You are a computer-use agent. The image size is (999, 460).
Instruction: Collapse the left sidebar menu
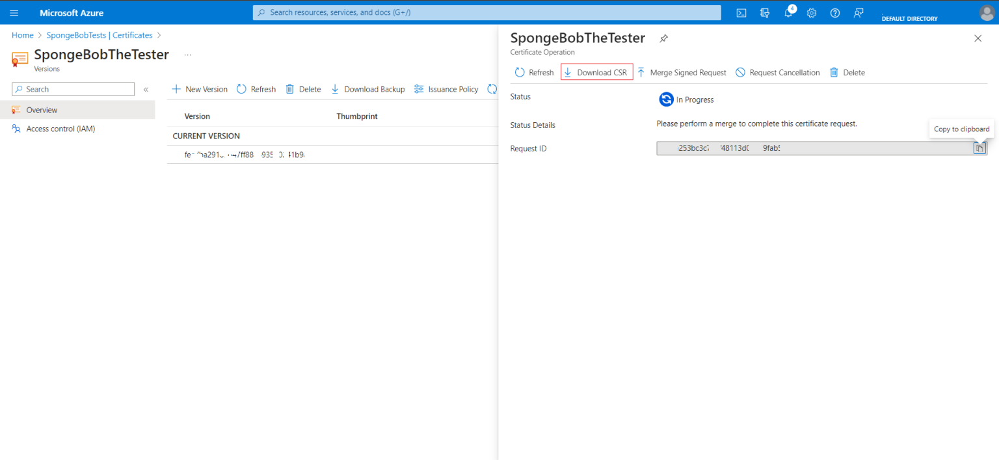(x=146, y=90)
